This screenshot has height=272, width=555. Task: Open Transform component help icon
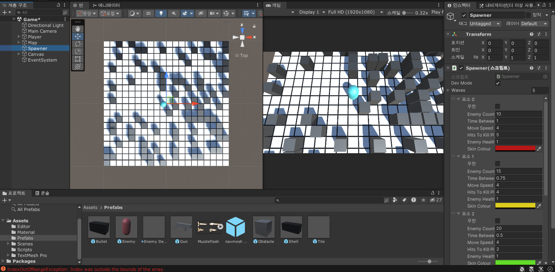click(x=532, y=34)
